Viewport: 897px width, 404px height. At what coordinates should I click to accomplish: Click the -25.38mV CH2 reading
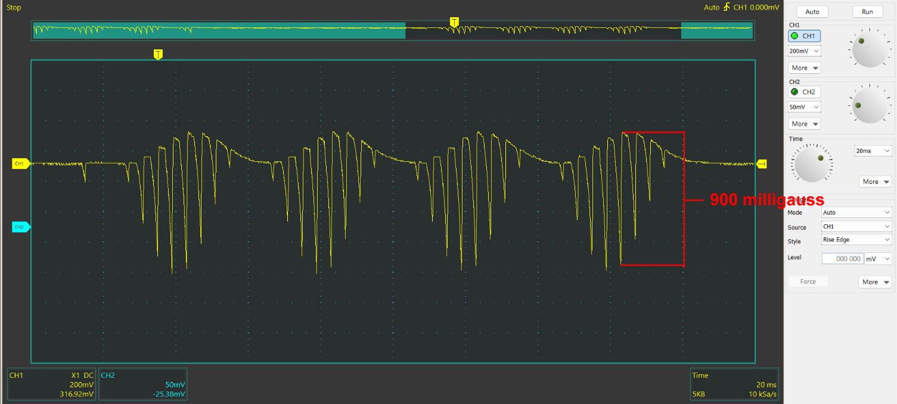pyautogui.click(x=169, y=394)
